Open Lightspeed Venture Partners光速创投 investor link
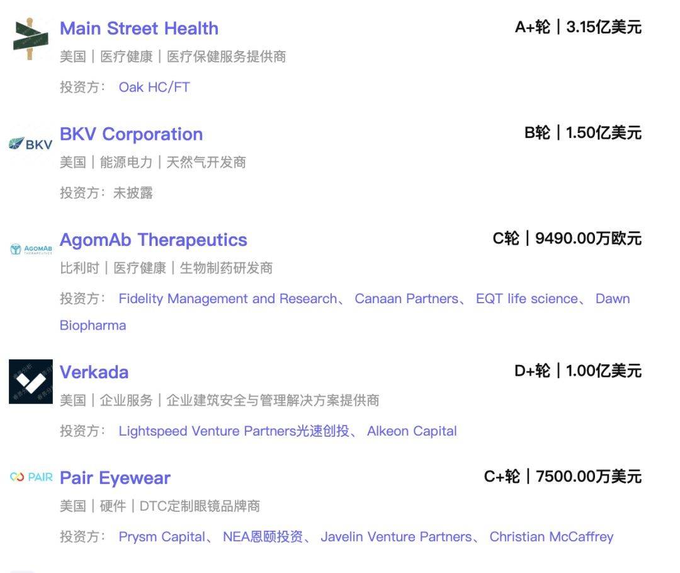 (x=234, y=431)
